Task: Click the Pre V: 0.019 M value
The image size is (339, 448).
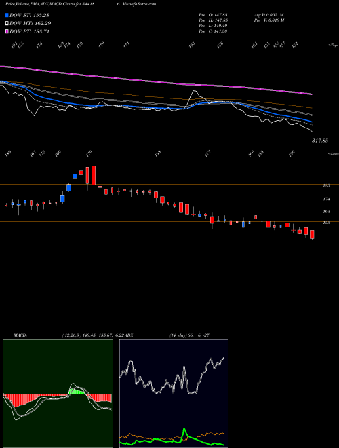Action: click(x=270, y=20)
